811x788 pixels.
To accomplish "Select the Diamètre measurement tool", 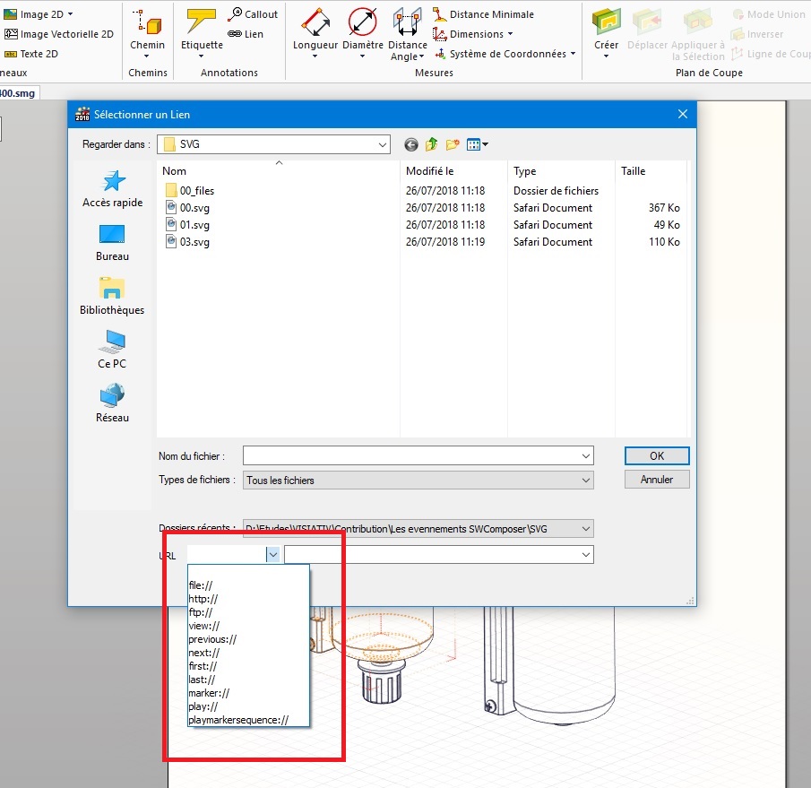I will tap(363, 22).
